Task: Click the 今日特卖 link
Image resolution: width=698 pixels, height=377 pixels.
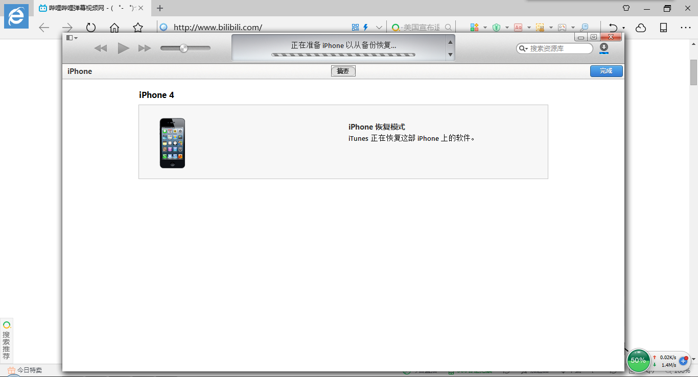Action: click(x=25, y=370)
